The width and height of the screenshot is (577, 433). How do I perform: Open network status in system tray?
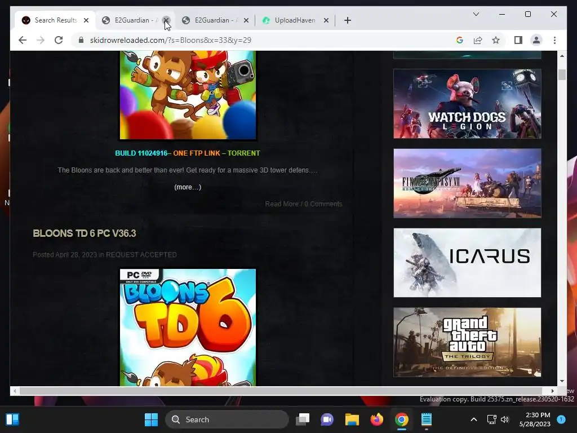pyautogui.click(x=491, y=419)
